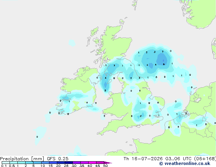Click the over-50 arrow tip of legend
The width and height of the screenshot is (216, 167).
coord(108,163)
